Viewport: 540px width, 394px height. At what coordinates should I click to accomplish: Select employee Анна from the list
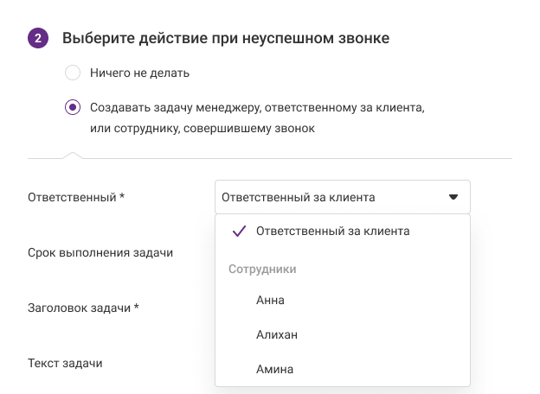tap(270, 301)
